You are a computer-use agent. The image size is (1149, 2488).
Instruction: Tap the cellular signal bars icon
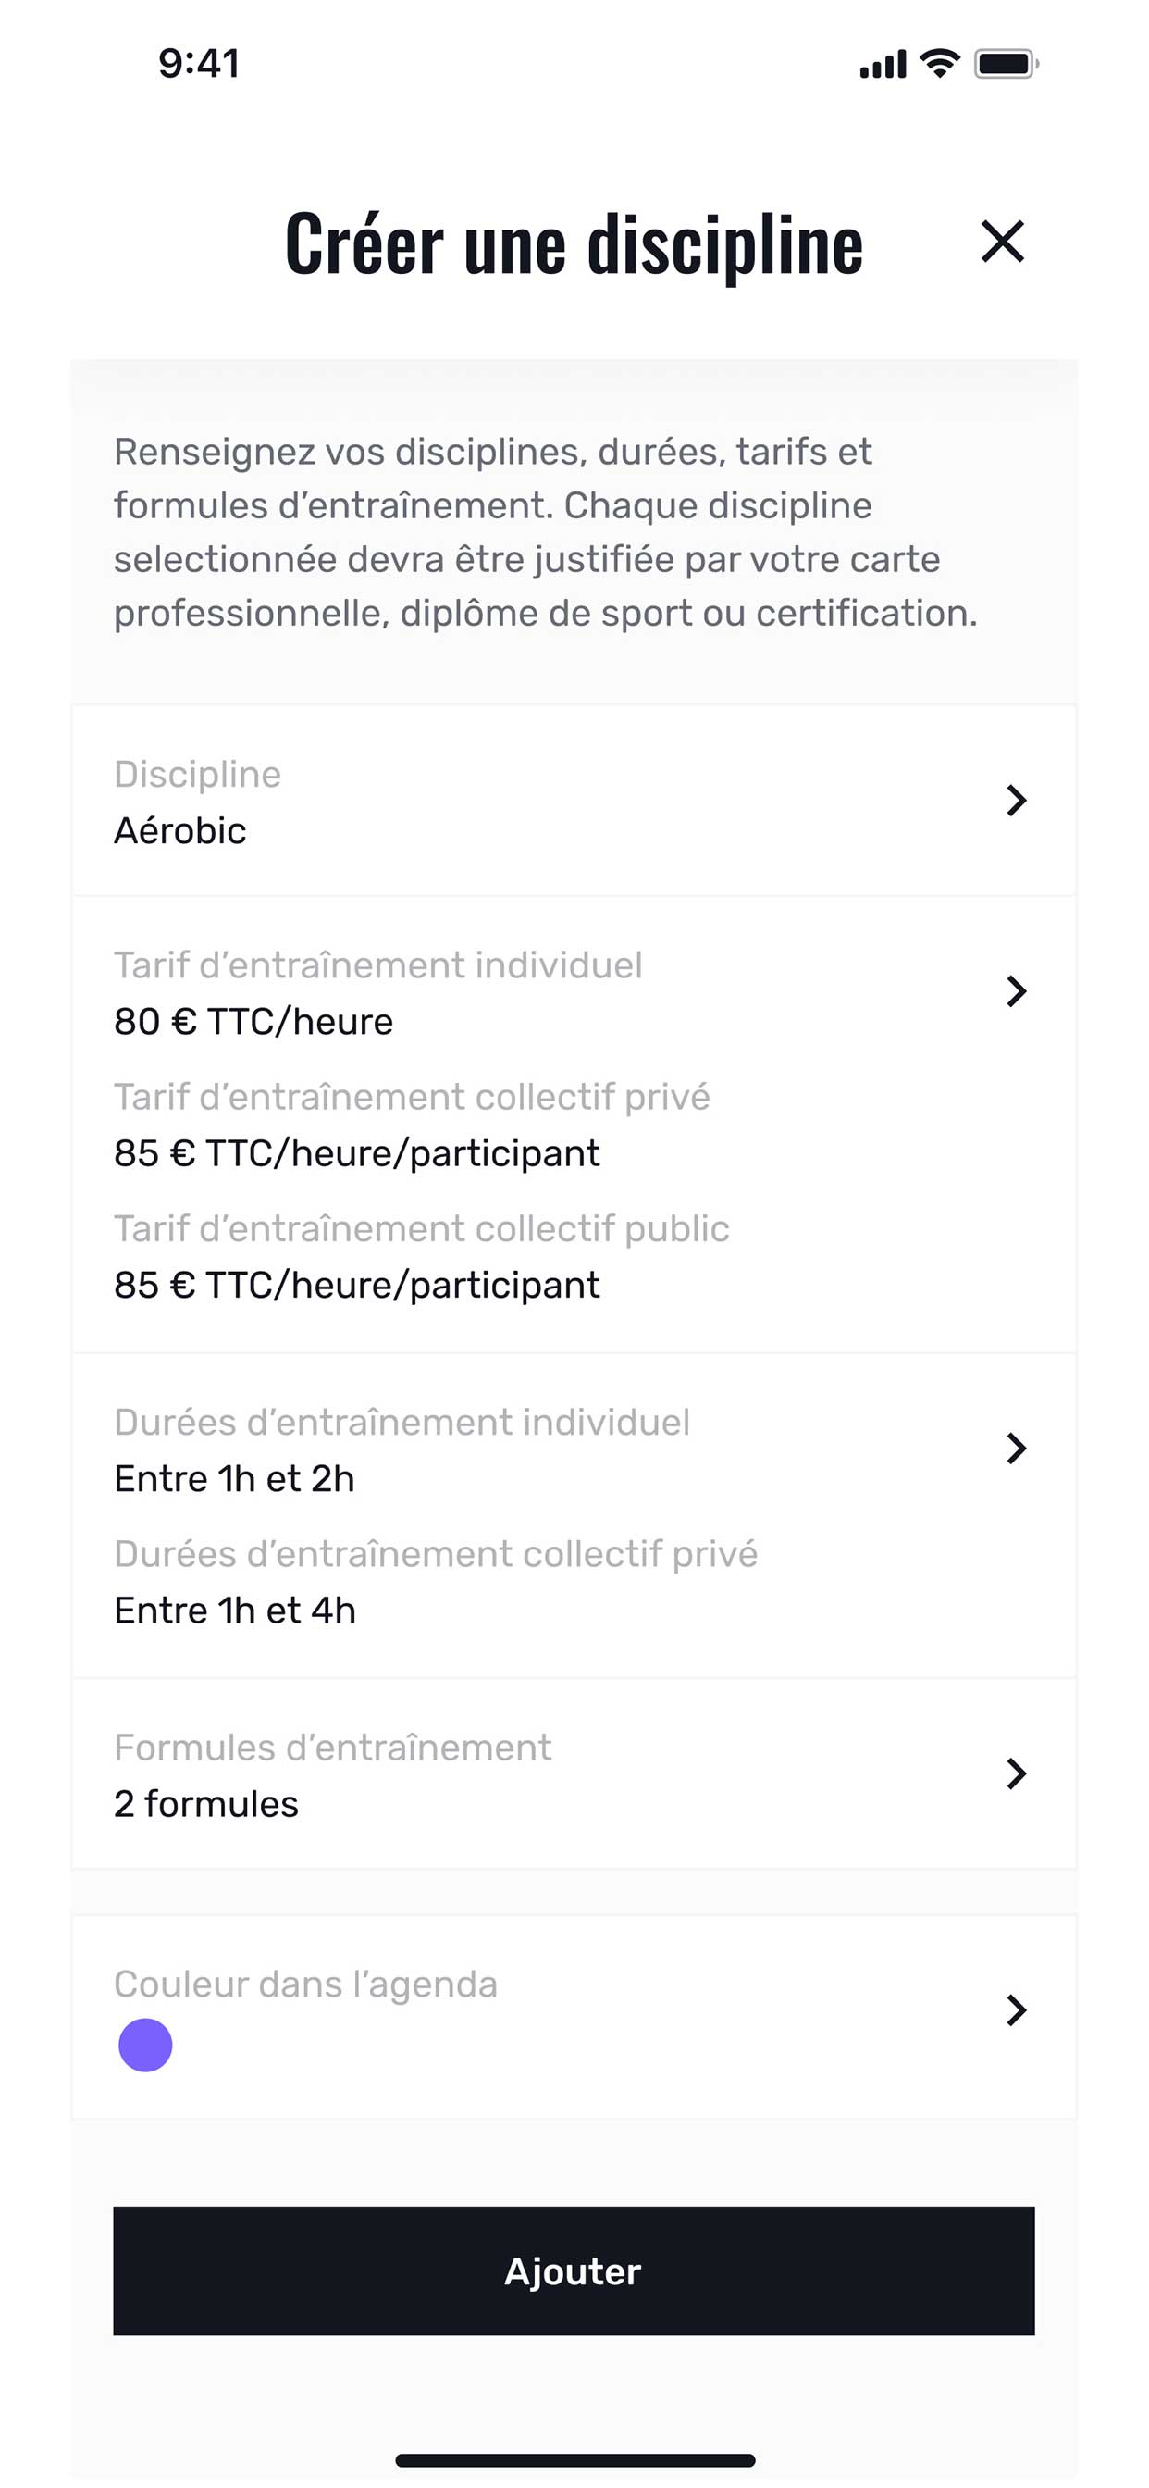click(883, 65)
